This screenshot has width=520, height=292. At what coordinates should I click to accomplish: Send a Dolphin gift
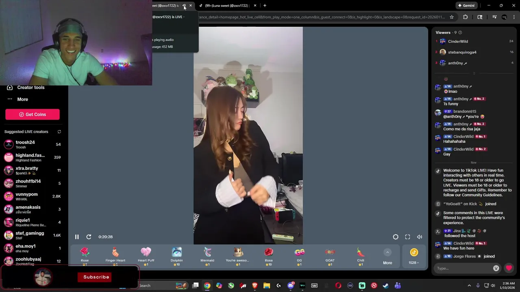[x=177, y=256]
